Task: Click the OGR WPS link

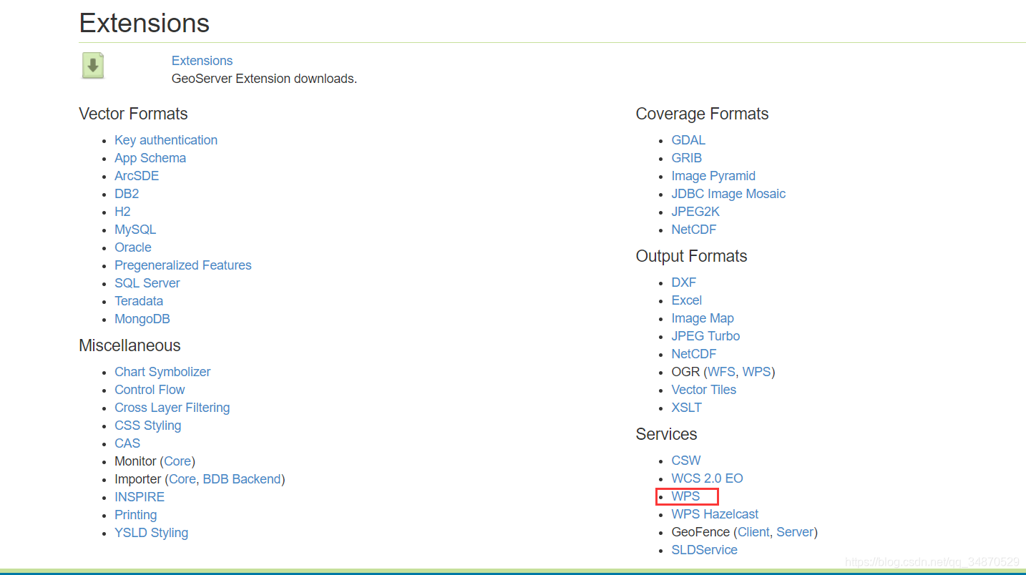Action: [x=756, y=372]
